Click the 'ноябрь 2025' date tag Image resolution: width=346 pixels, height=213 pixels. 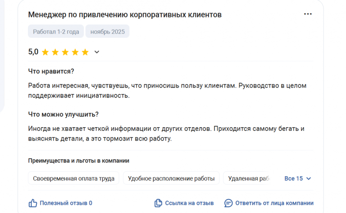pos(108,31)
